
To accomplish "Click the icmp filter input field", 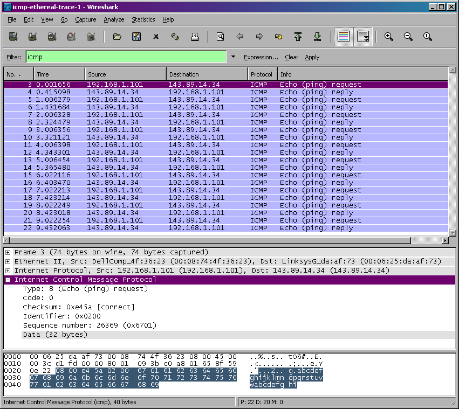I will point(126,57).
